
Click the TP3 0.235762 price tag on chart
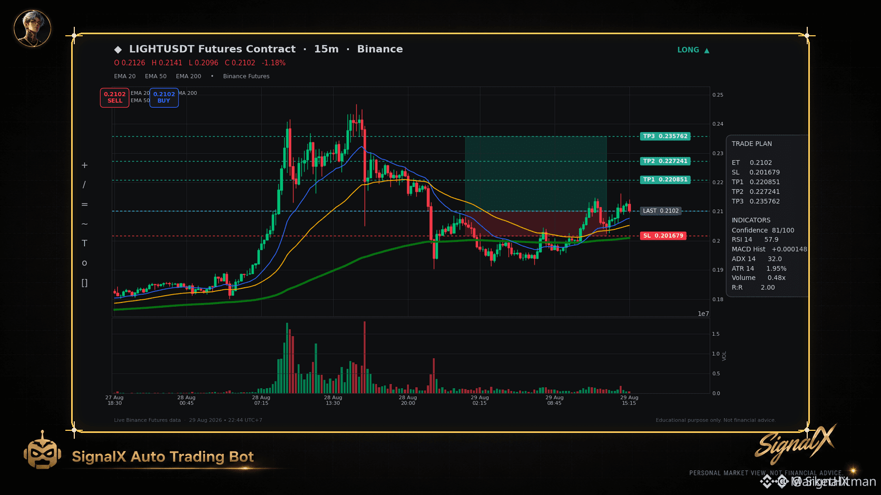665,136
